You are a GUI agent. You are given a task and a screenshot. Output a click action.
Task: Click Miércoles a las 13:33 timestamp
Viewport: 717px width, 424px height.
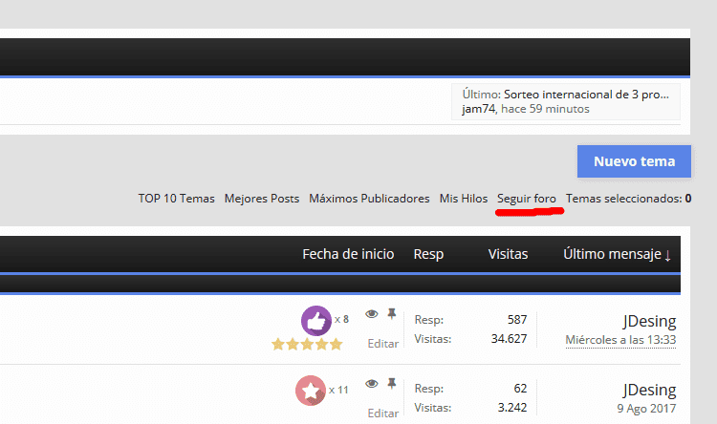click(620, 340)
